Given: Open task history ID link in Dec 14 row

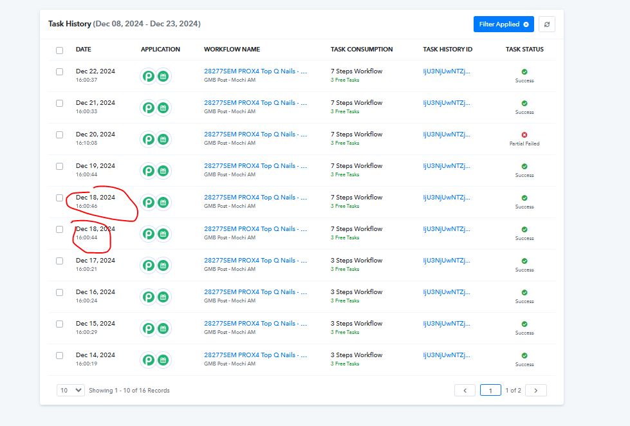Looking at the screenshot, I should 447,355.
